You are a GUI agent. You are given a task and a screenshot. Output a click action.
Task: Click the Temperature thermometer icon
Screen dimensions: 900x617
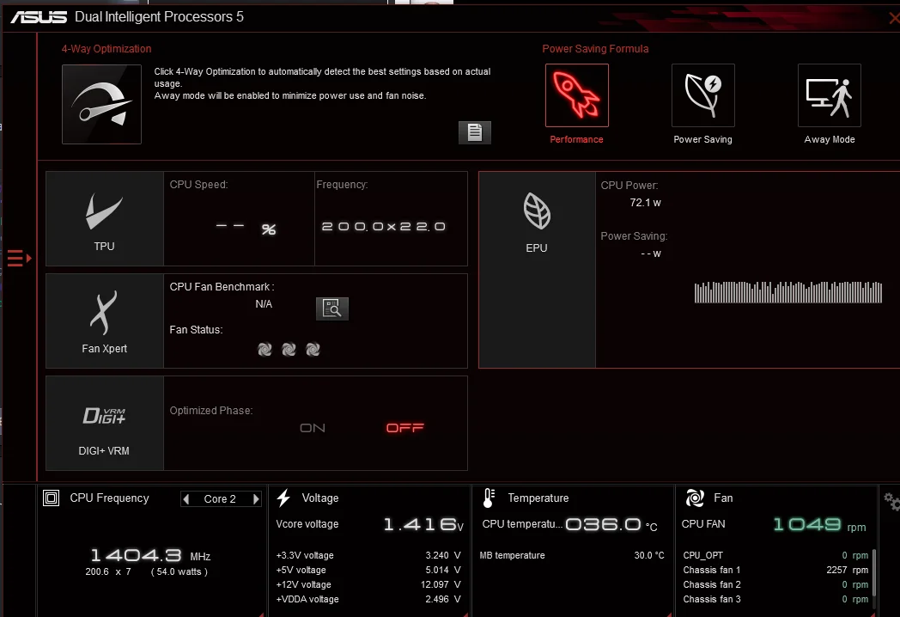click(489, 498)
